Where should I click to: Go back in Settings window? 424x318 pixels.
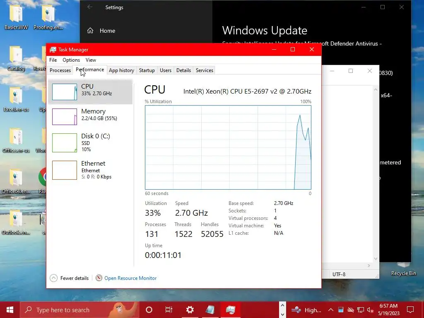(x=90, y=7)
